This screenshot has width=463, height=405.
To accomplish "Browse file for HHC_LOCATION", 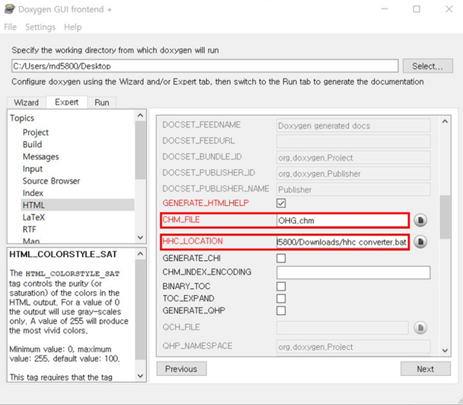I will coord(420,242).
